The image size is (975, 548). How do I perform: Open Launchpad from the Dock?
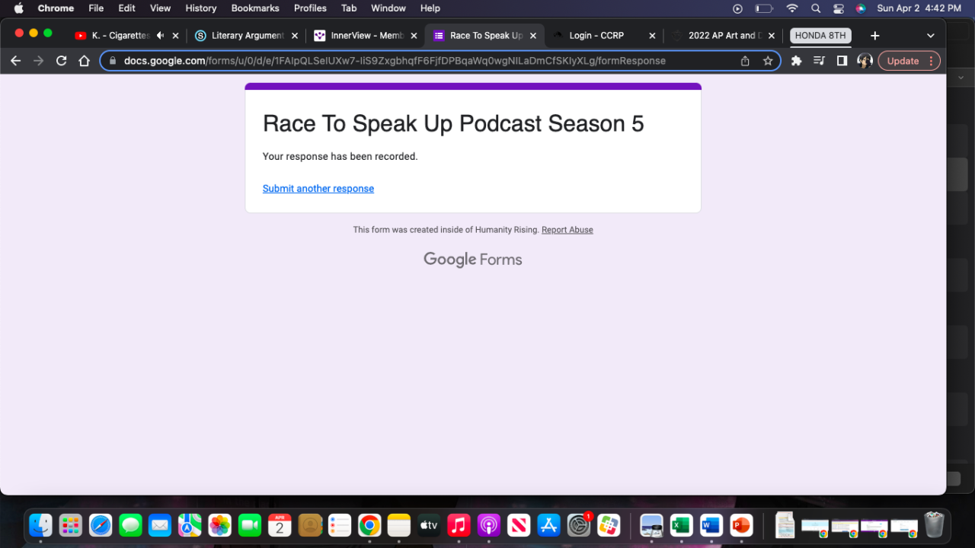pyautogui.click(x=71, y=525)
